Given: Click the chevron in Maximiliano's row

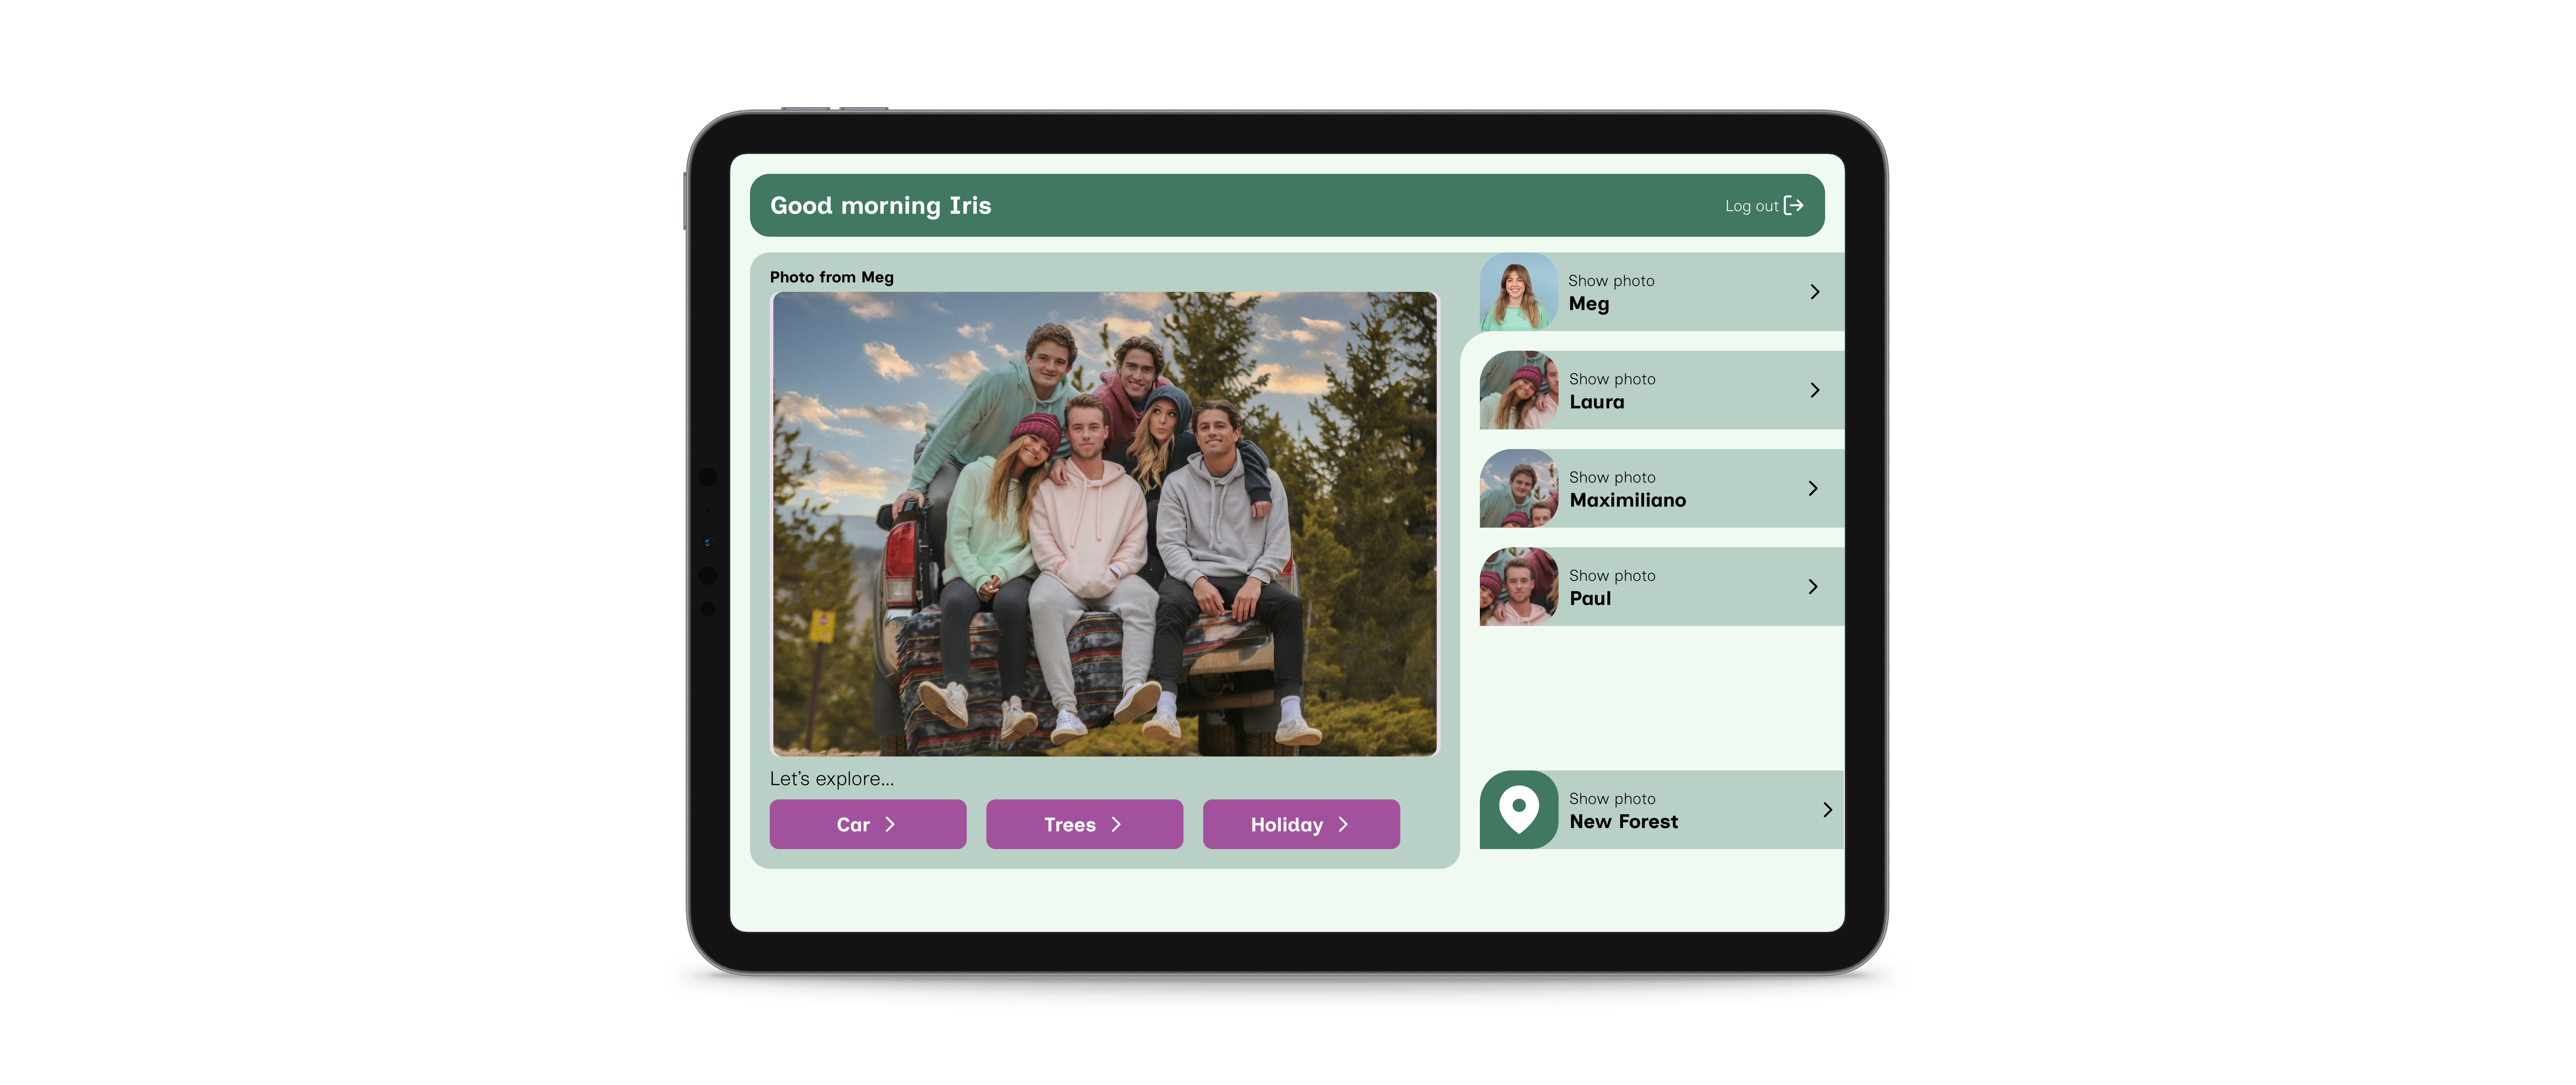Looking at the screenshot, I should (1813, 488).
